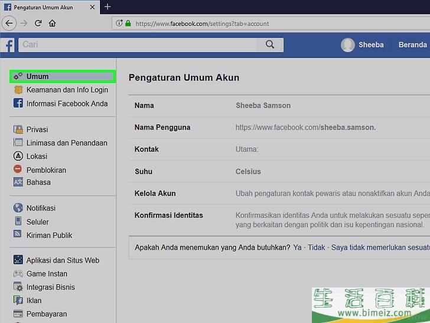
Task: Click the Seluler phone icon
Action: [x=18, y=221]
